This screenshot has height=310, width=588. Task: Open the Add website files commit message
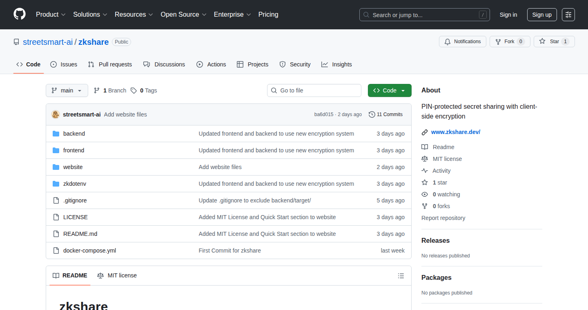click(x=125, y=114)
